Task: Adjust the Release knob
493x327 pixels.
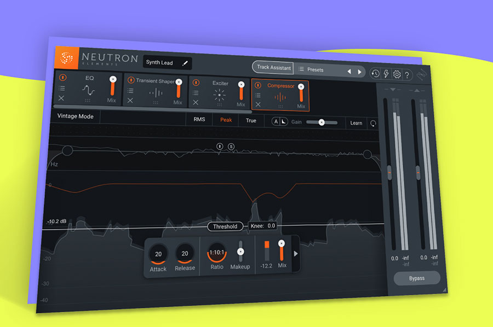Action: 185,253
